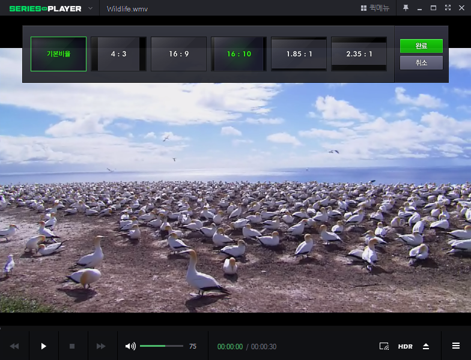Open a file with the eject icon
The image size is (471, 360).
[425, 346]
